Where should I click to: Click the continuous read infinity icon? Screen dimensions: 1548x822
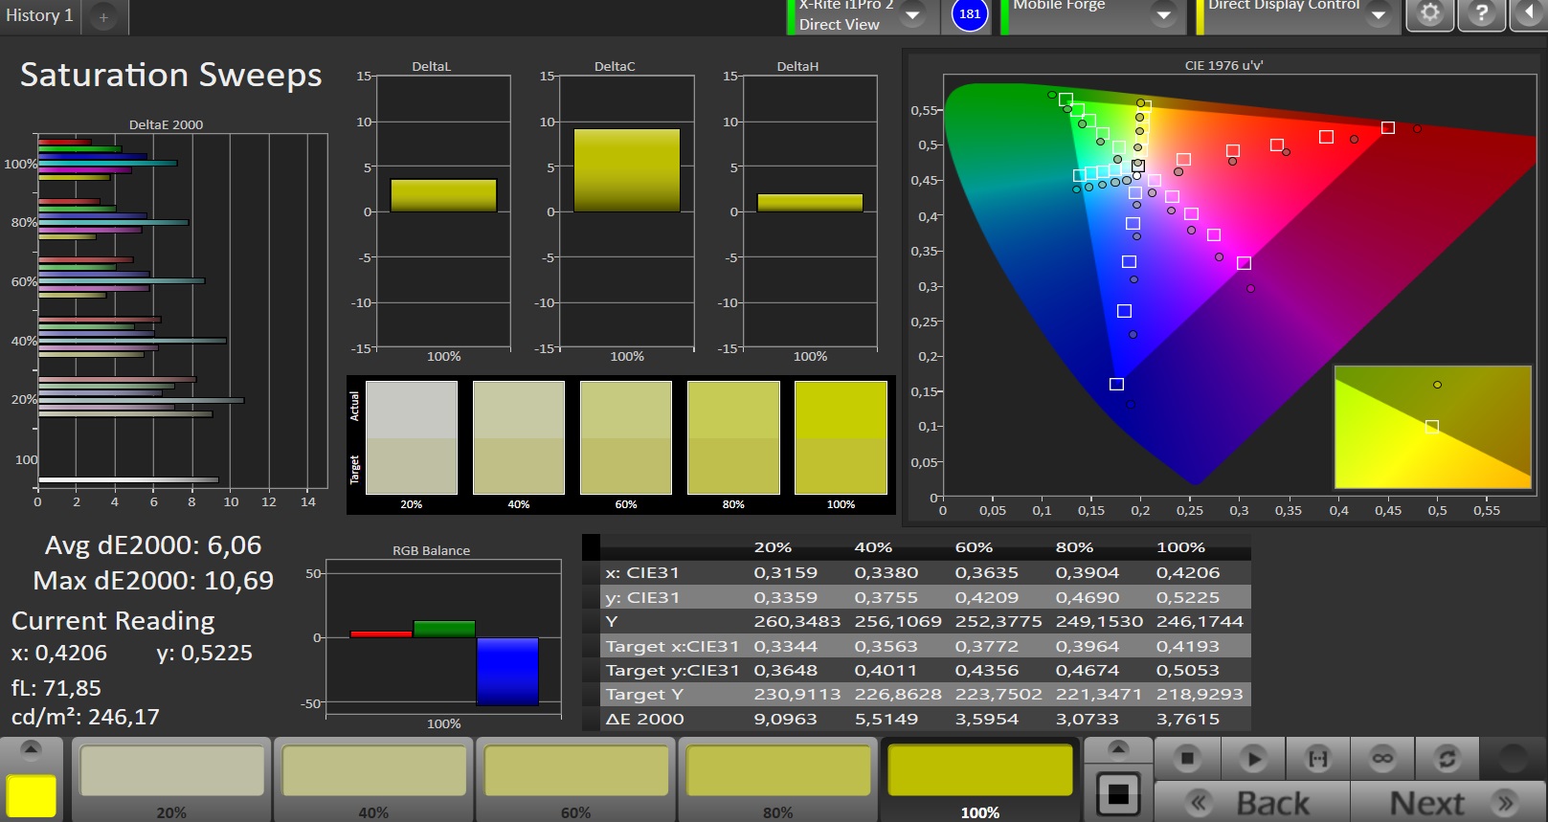click(1382, 759)
